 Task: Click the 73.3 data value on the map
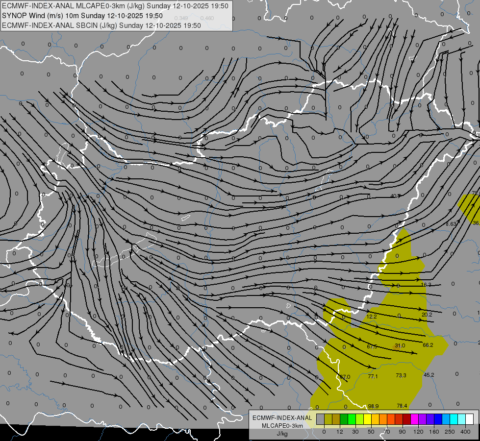401,375
